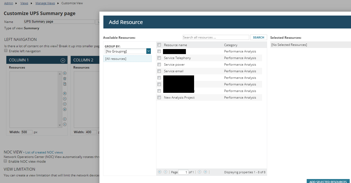Check the Service power resource
The image size is (351, 183).
tap(159, 65)
